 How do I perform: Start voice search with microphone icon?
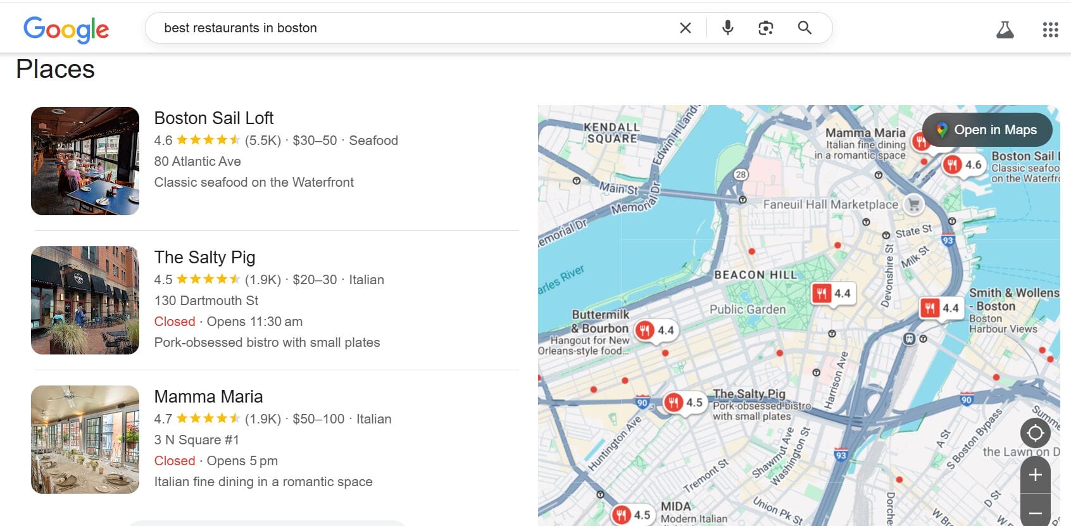click(728, 28)
